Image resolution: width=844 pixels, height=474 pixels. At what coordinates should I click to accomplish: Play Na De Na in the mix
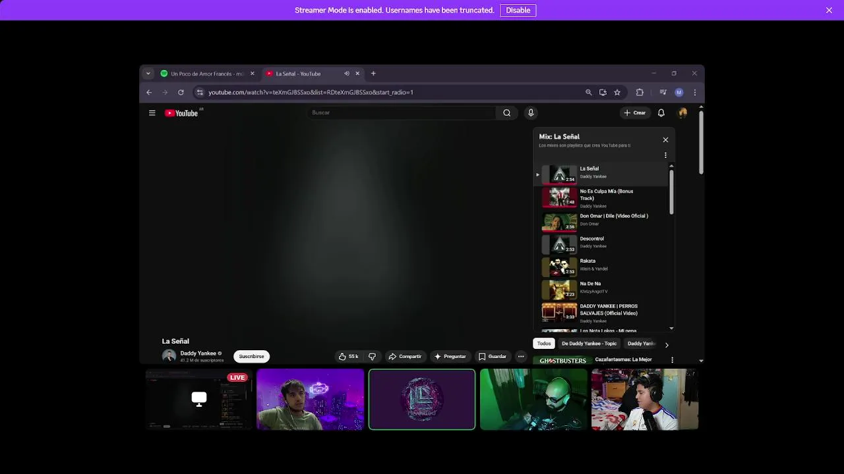(x=601, y=289)
